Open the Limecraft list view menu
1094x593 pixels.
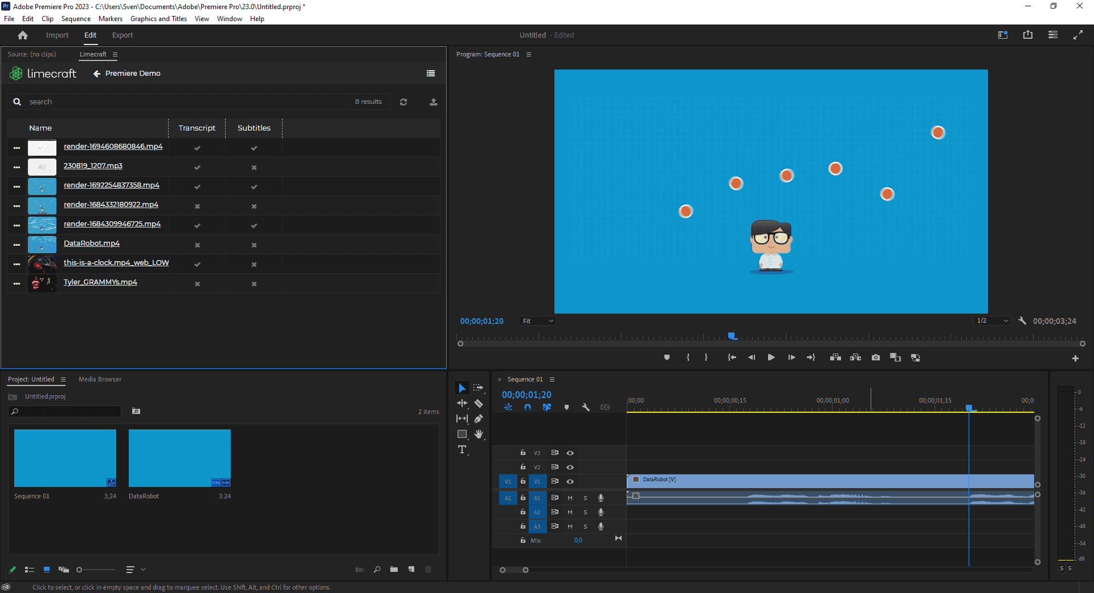point(431,74)
